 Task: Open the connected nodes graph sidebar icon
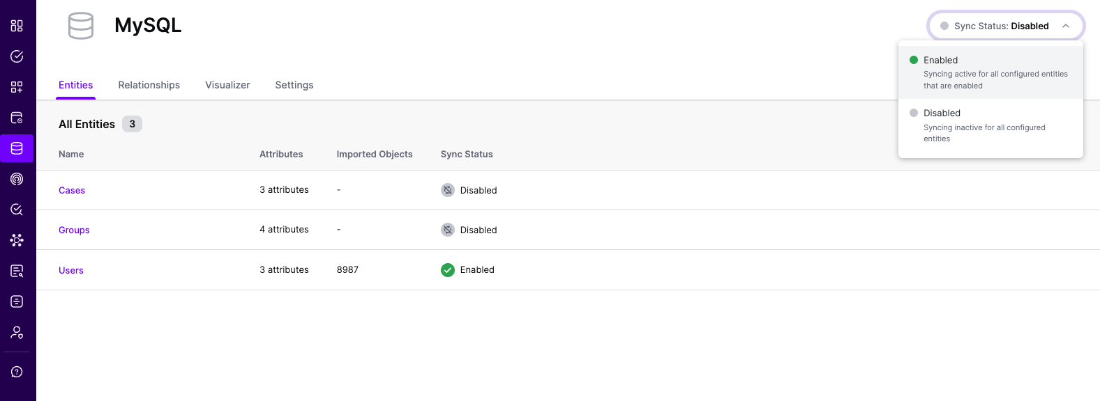tap(17, 240)
